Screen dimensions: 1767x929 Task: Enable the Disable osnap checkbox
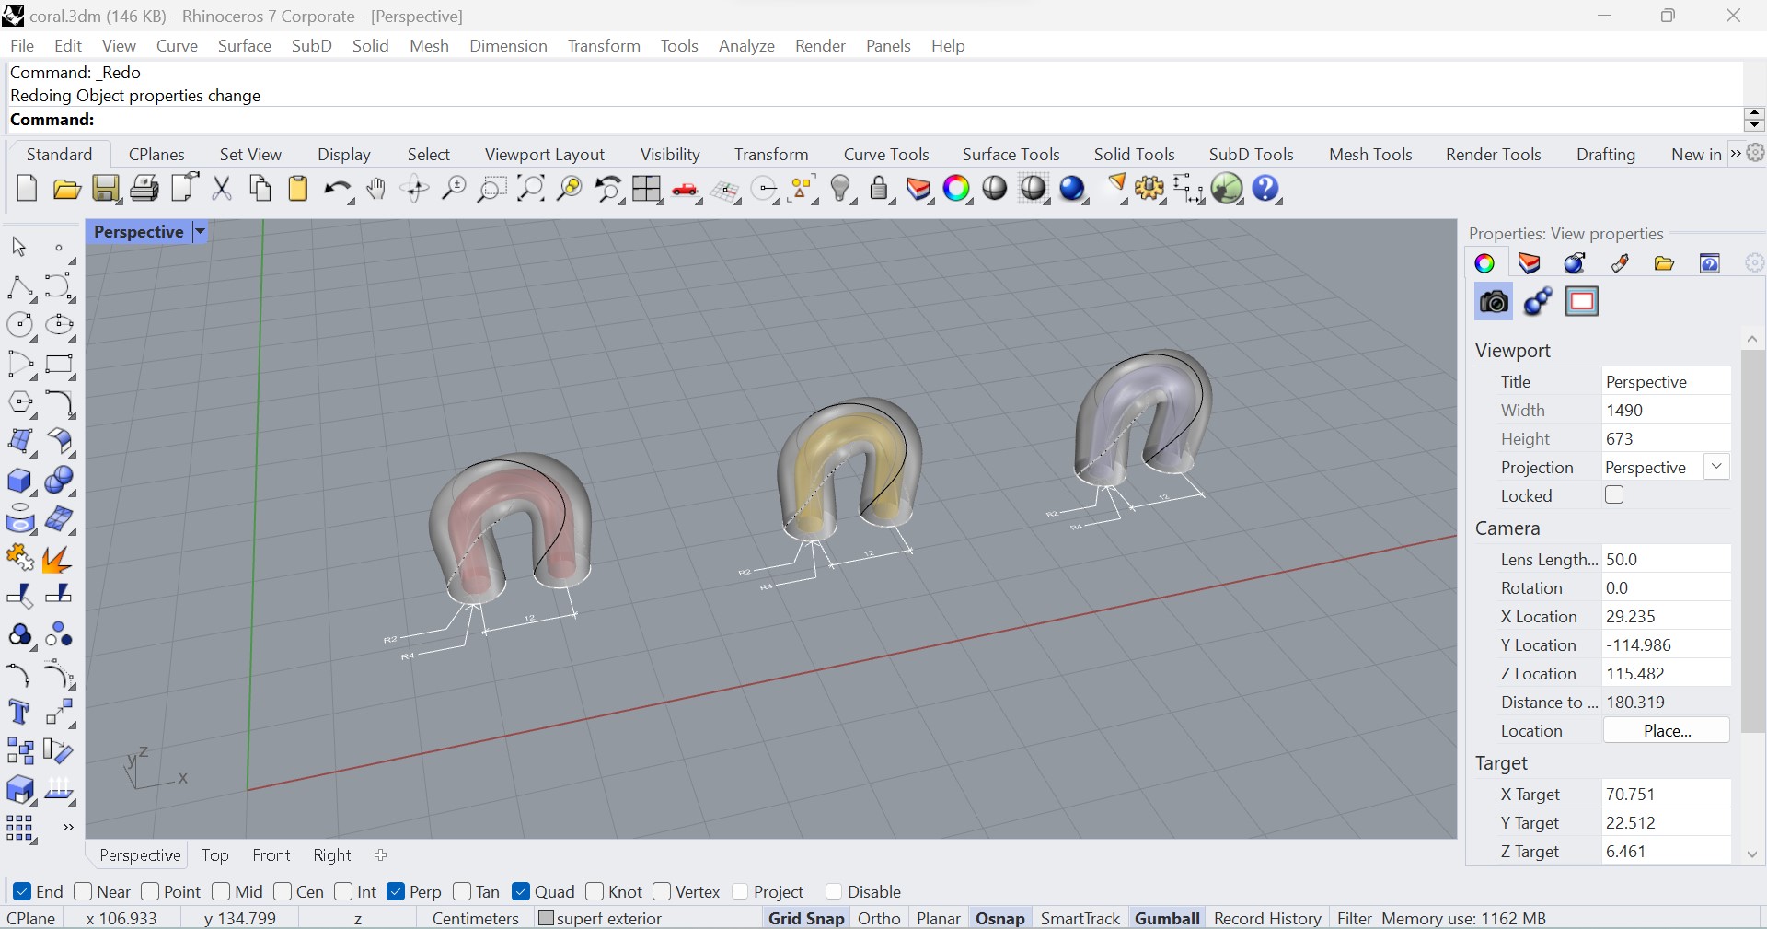pos(834,891)
